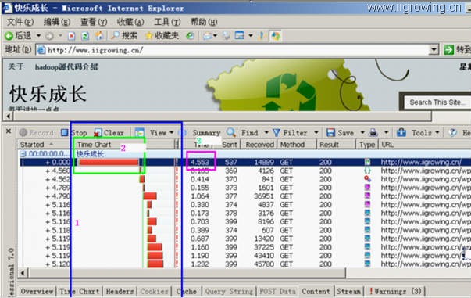Screen dimensions: 471x298
Task: Open the HttpWatch help question icon
Action: tap(453, 133)
